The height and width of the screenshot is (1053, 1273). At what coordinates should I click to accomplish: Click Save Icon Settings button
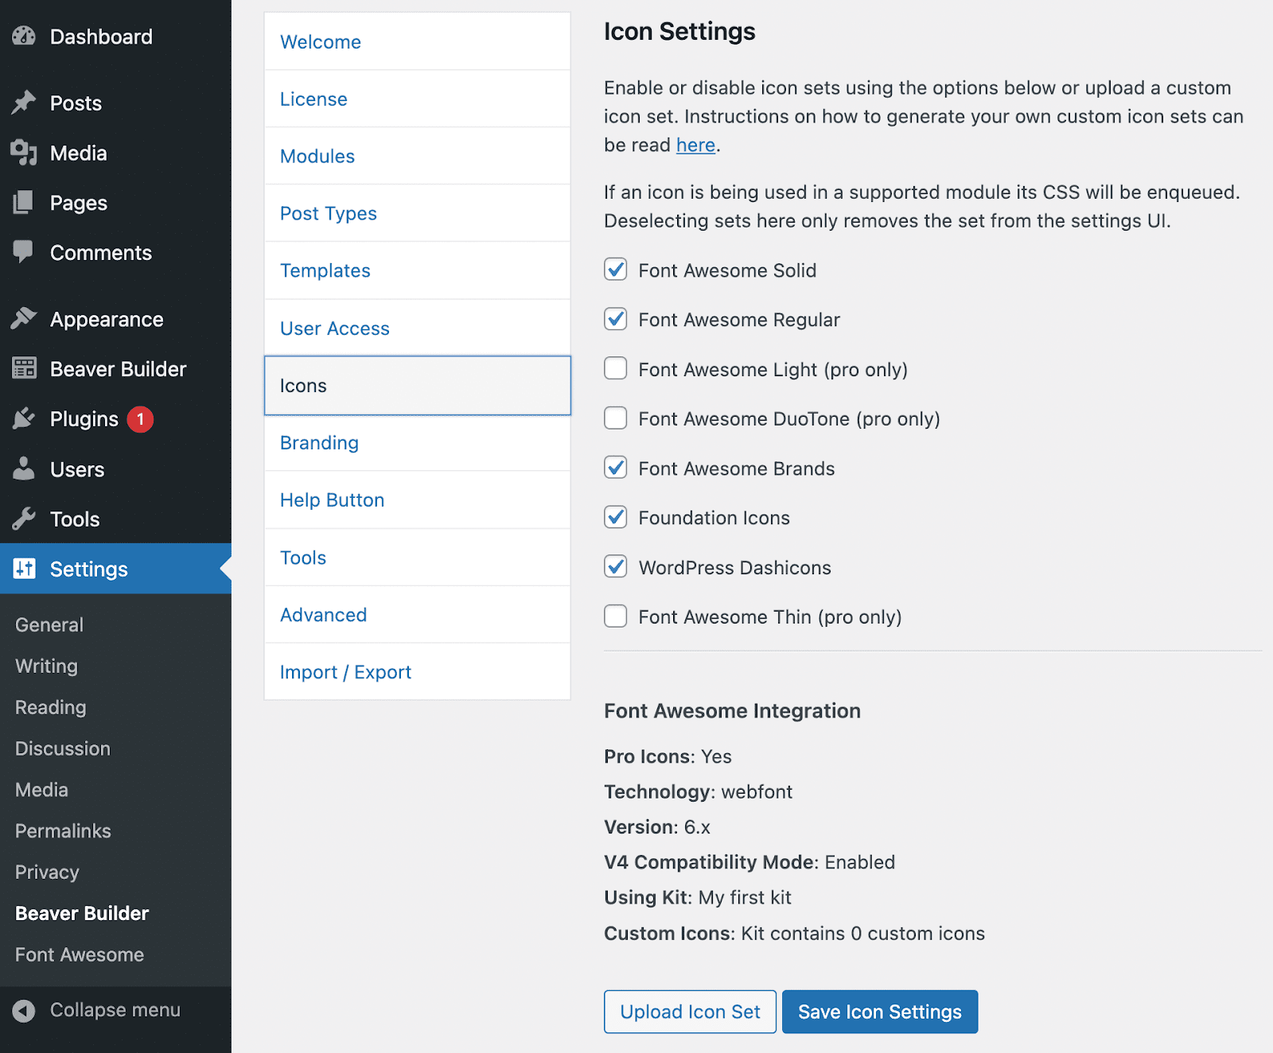pos(879,1012)
